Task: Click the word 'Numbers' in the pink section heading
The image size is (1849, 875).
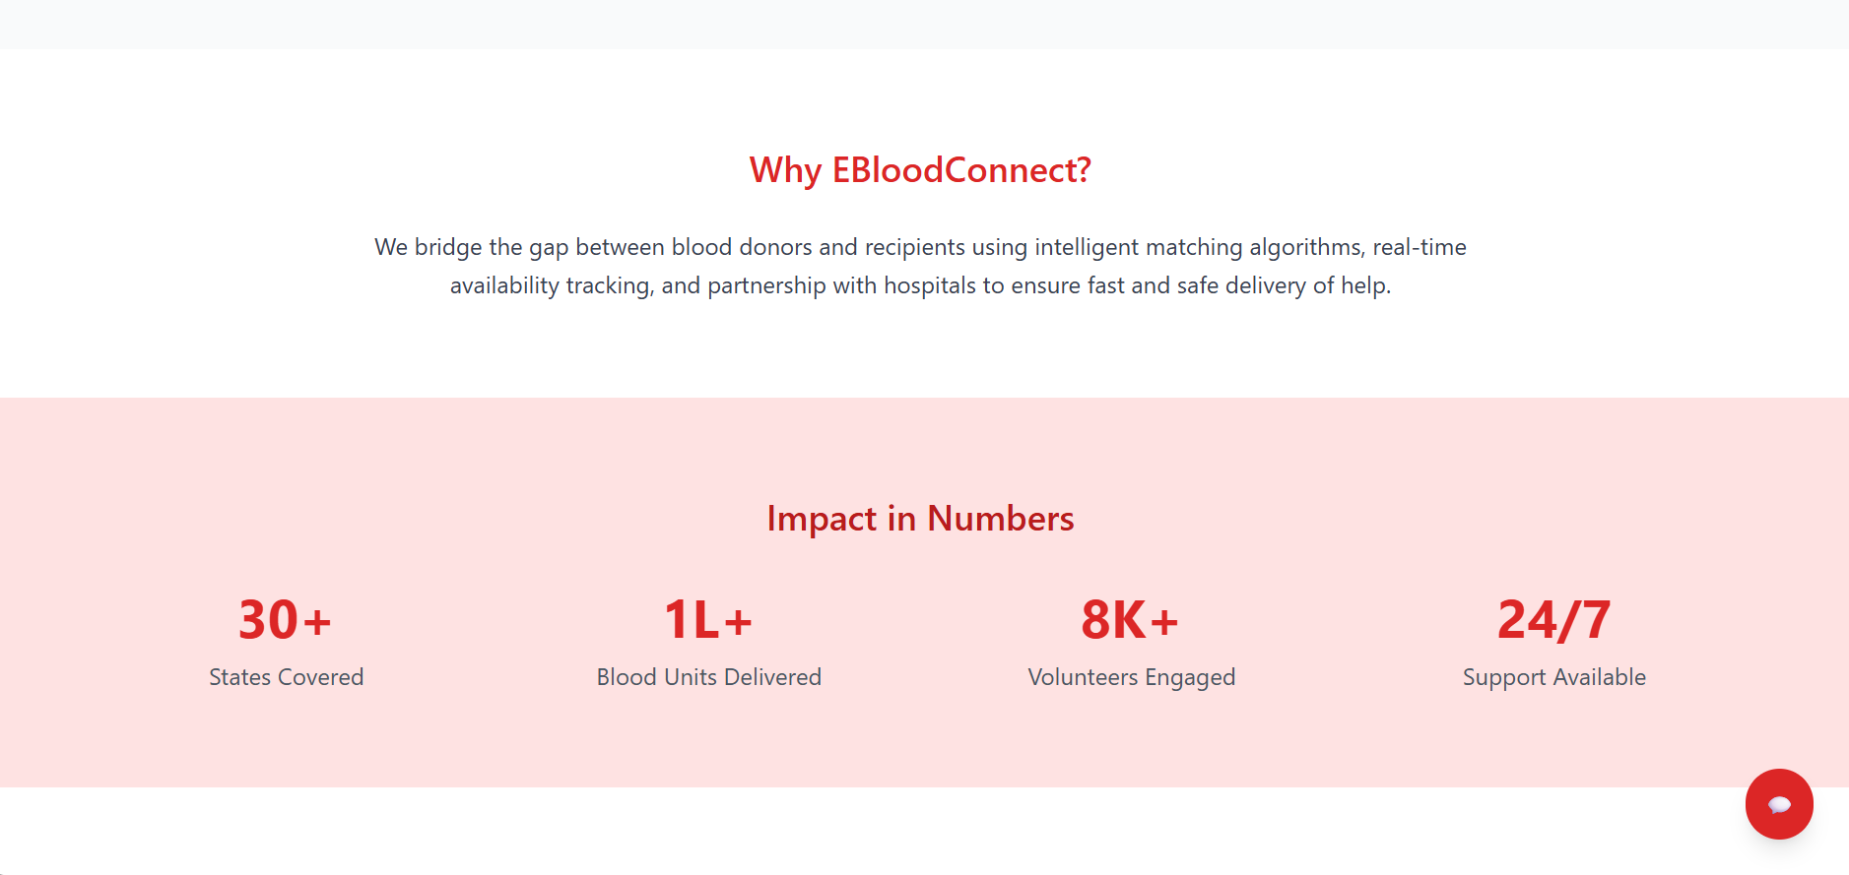Action: pyautogui.click(x=1001, y=519)
